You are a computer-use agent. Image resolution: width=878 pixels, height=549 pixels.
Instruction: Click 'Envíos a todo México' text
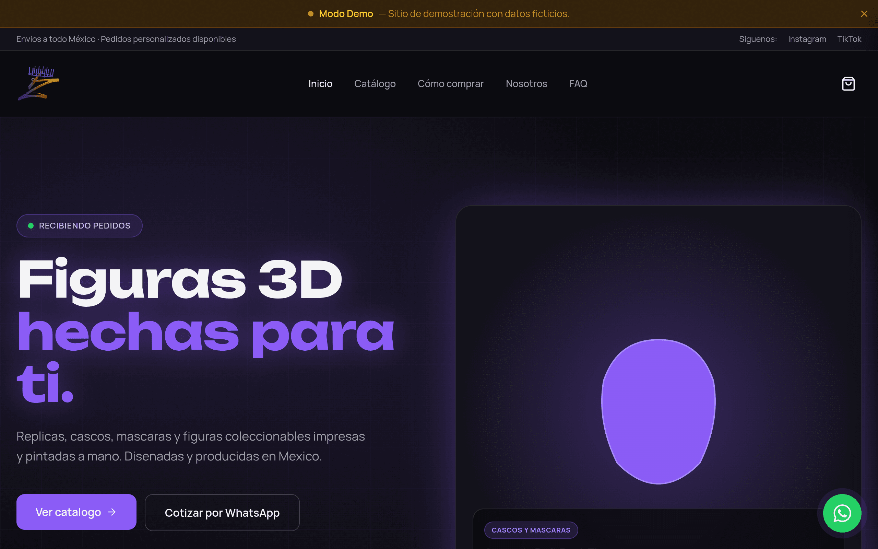[x=56, y=39]
